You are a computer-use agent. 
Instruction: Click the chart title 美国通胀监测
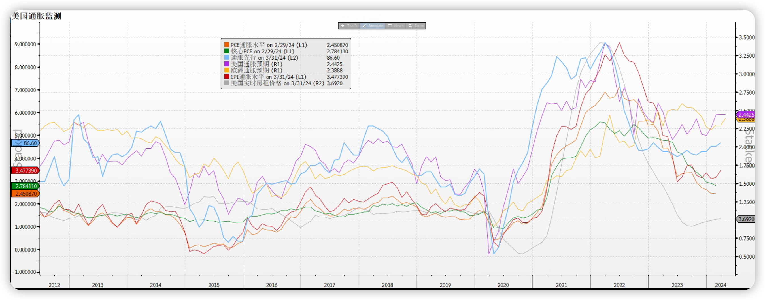pyautogui.click(x=36, y=16)
